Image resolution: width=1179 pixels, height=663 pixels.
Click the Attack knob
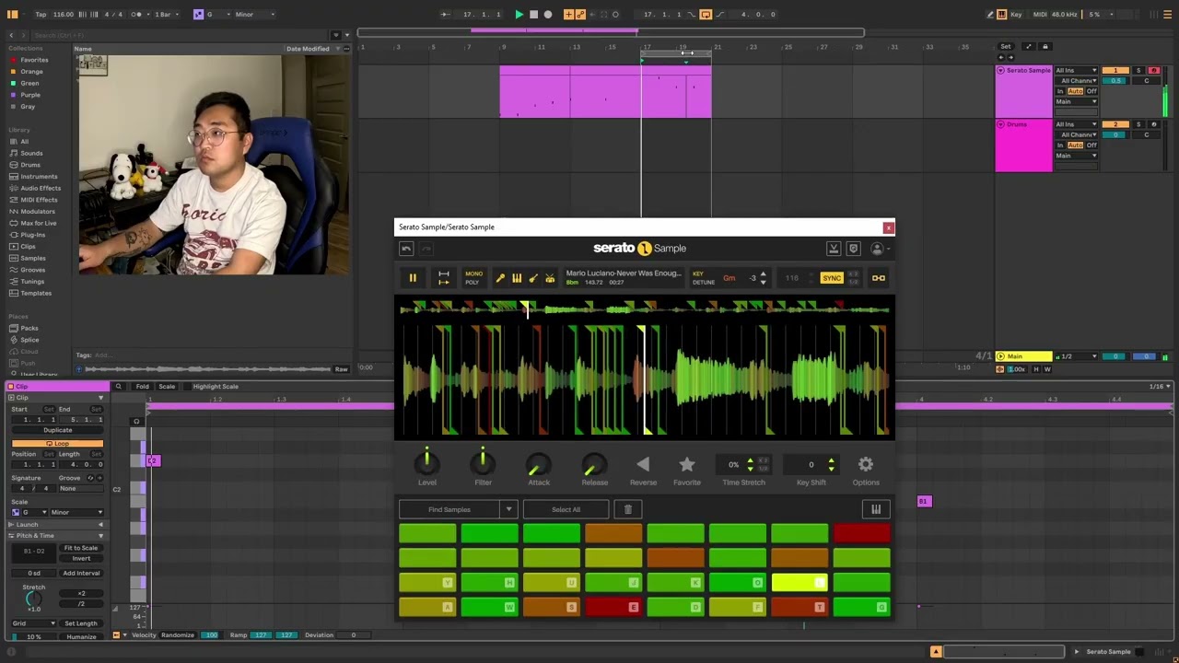[539, 464]
